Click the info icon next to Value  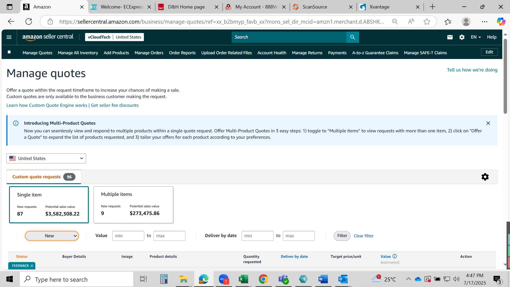tap(395, 256)
